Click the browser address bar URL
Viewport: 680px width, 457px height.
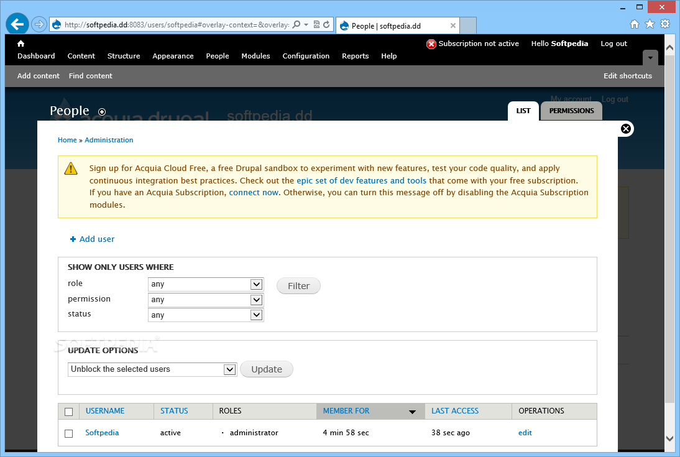177,25
